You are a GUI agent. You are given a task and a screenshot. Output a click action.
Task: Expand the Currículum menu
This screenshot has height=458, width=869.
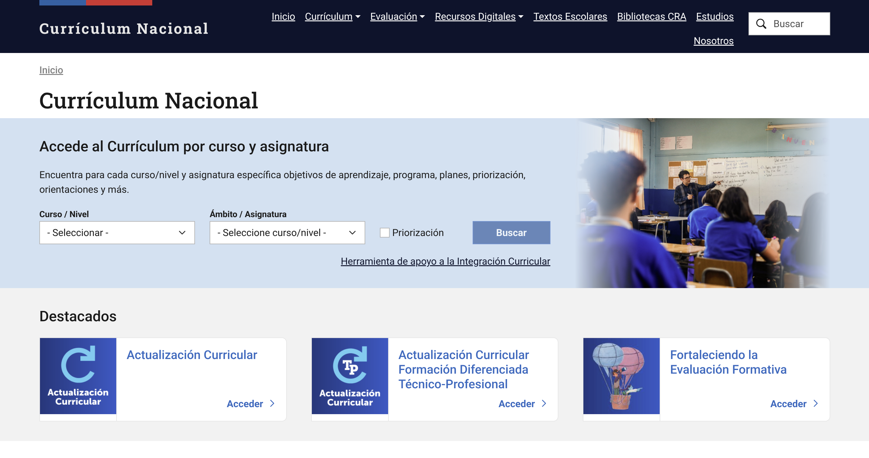click(333, 16)
